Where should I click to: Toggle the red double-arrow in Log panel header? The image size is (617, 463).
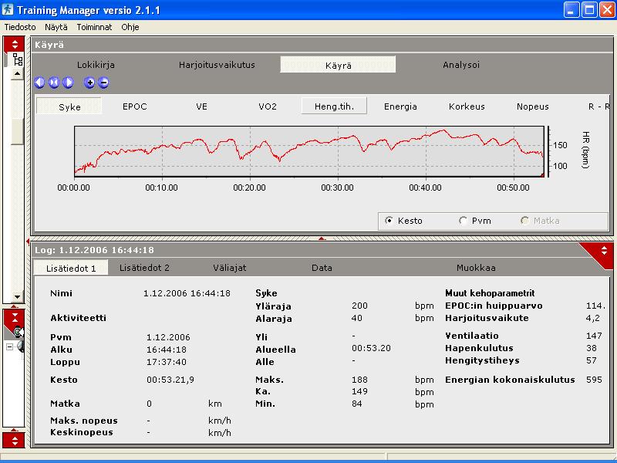(x=604, y=250)
